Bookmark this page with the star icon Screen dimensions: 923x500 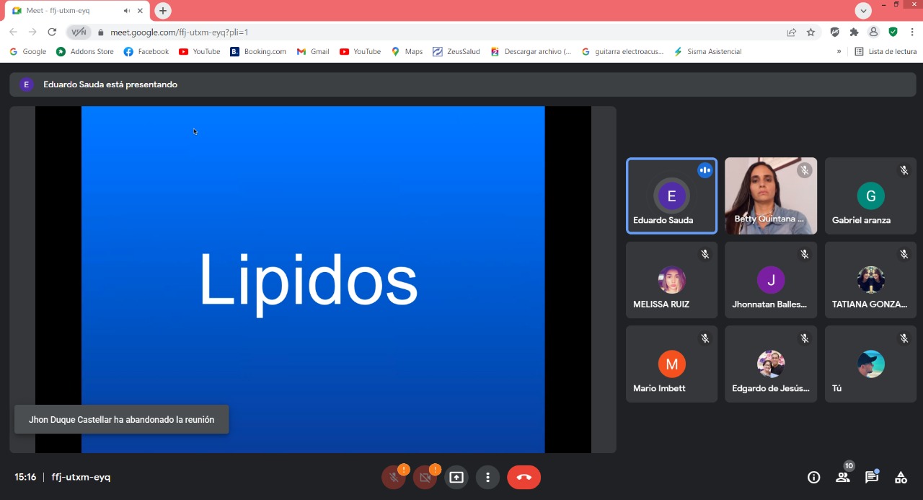click(x=811, y=32)
